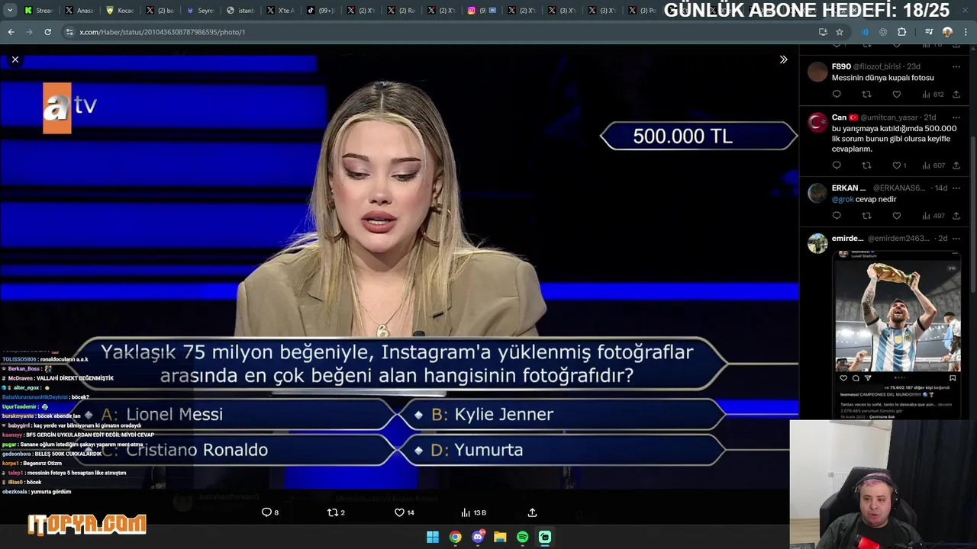977x549 pixels.
Task: Open F890's profile via username
Action: tap(841, 66)
